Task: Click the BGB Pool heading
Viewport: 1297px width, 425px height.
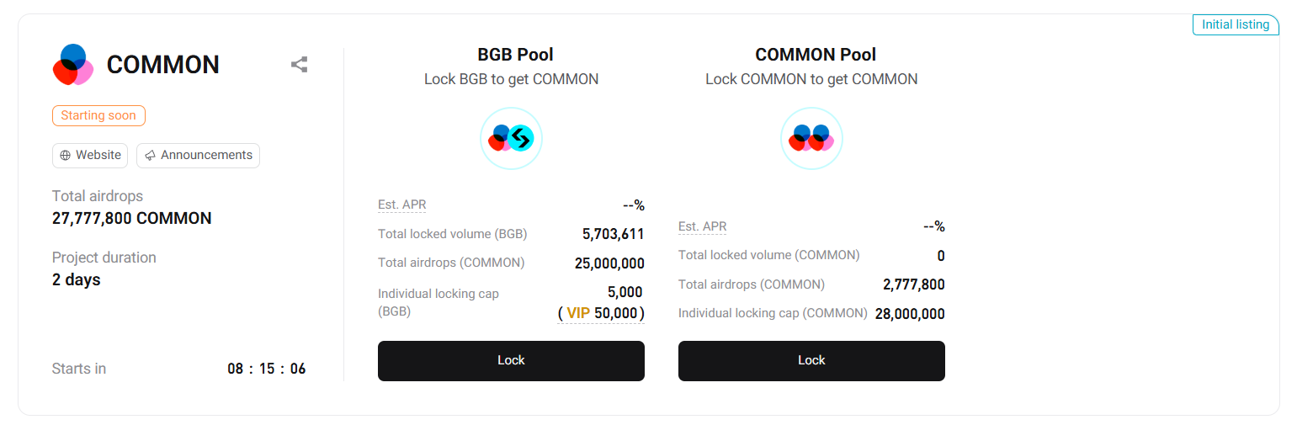Action: click(x=515, y=55)
